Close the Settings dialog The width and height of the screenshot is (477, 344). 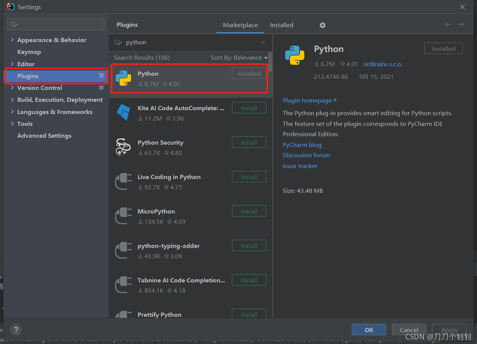[462, 7]
